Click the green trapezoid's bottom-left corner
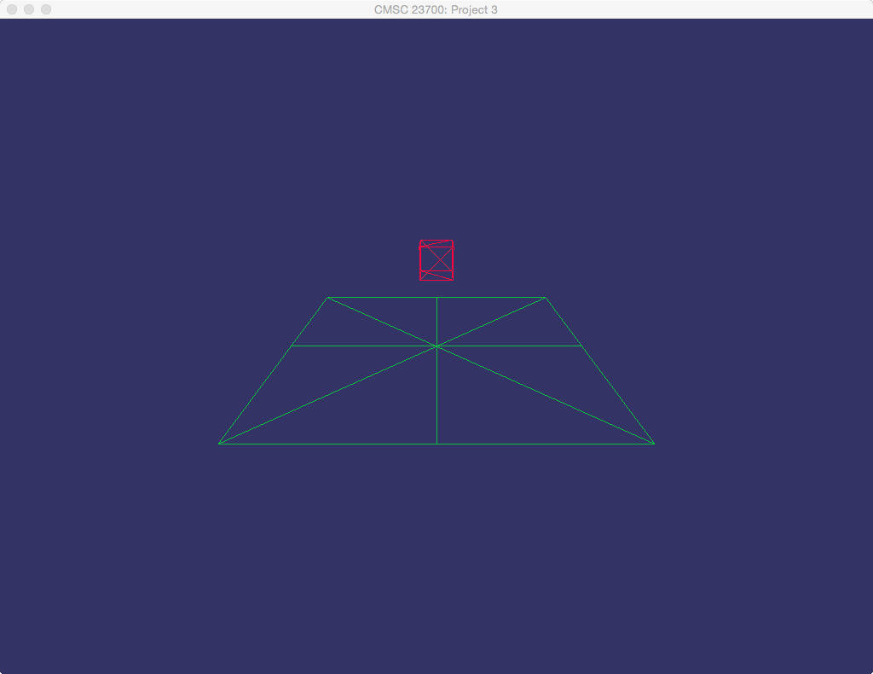The image size is (873, 674). [x=219, y=444]
